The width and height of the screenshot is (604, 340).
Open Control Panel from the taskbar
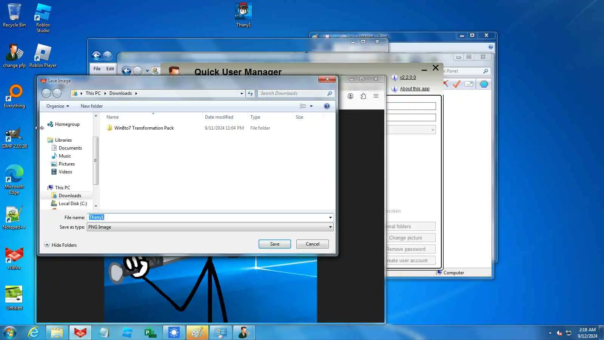point(221,332)
